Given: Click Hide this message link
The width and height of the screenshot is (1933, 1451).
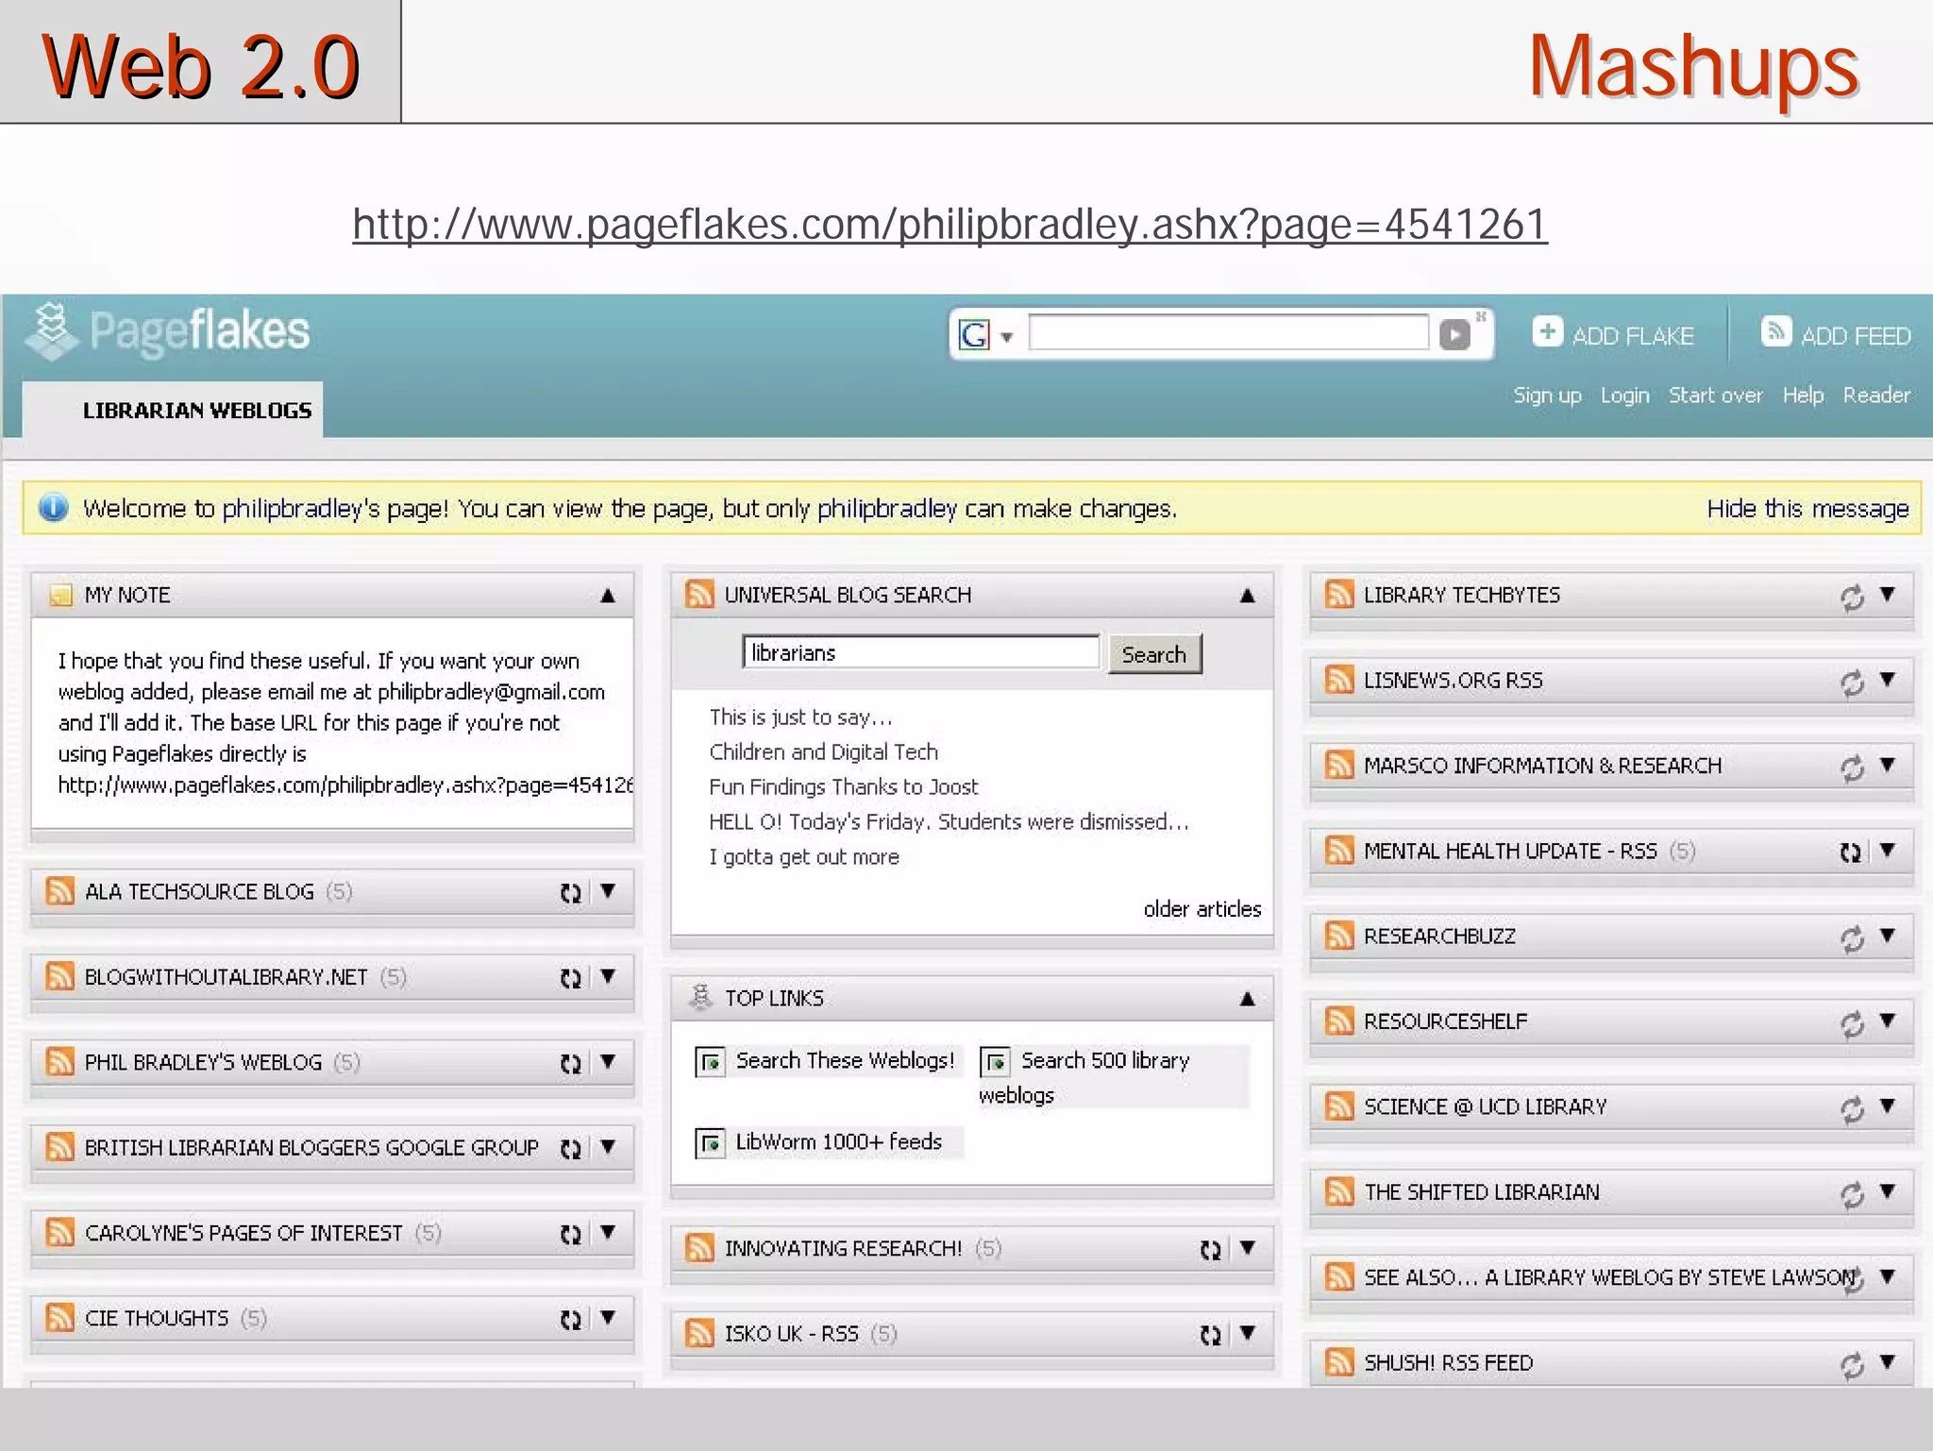Looking at the screenshot, I should coord(1807,509).
